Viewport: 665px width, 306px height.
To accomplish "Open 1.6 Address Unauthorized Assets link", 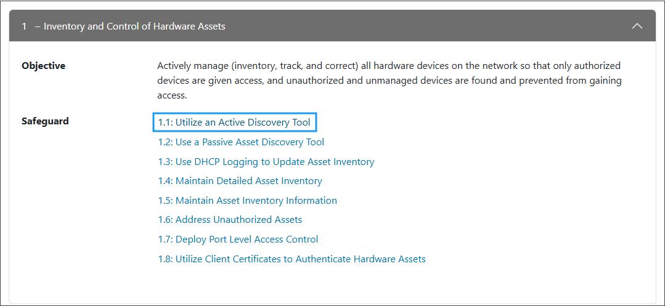I will pyautogui.click(x=230, y=220).
